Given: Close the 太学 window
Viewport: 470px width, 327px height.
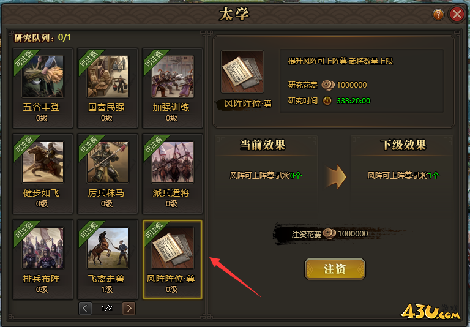Looking at the screenshot, I should tap(457, 14).
